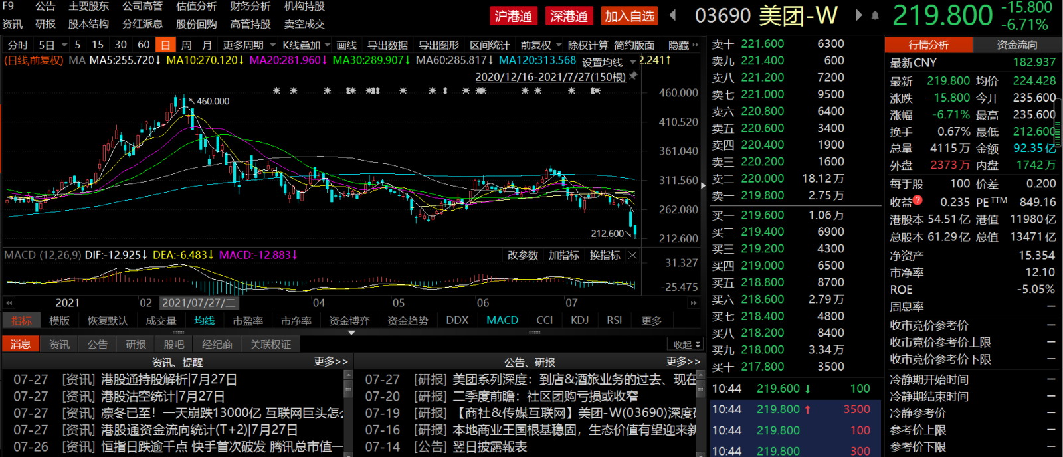Screen dimensions: 1063x457
Task: Select the 15-minute period
Action: tap(98, 45)
